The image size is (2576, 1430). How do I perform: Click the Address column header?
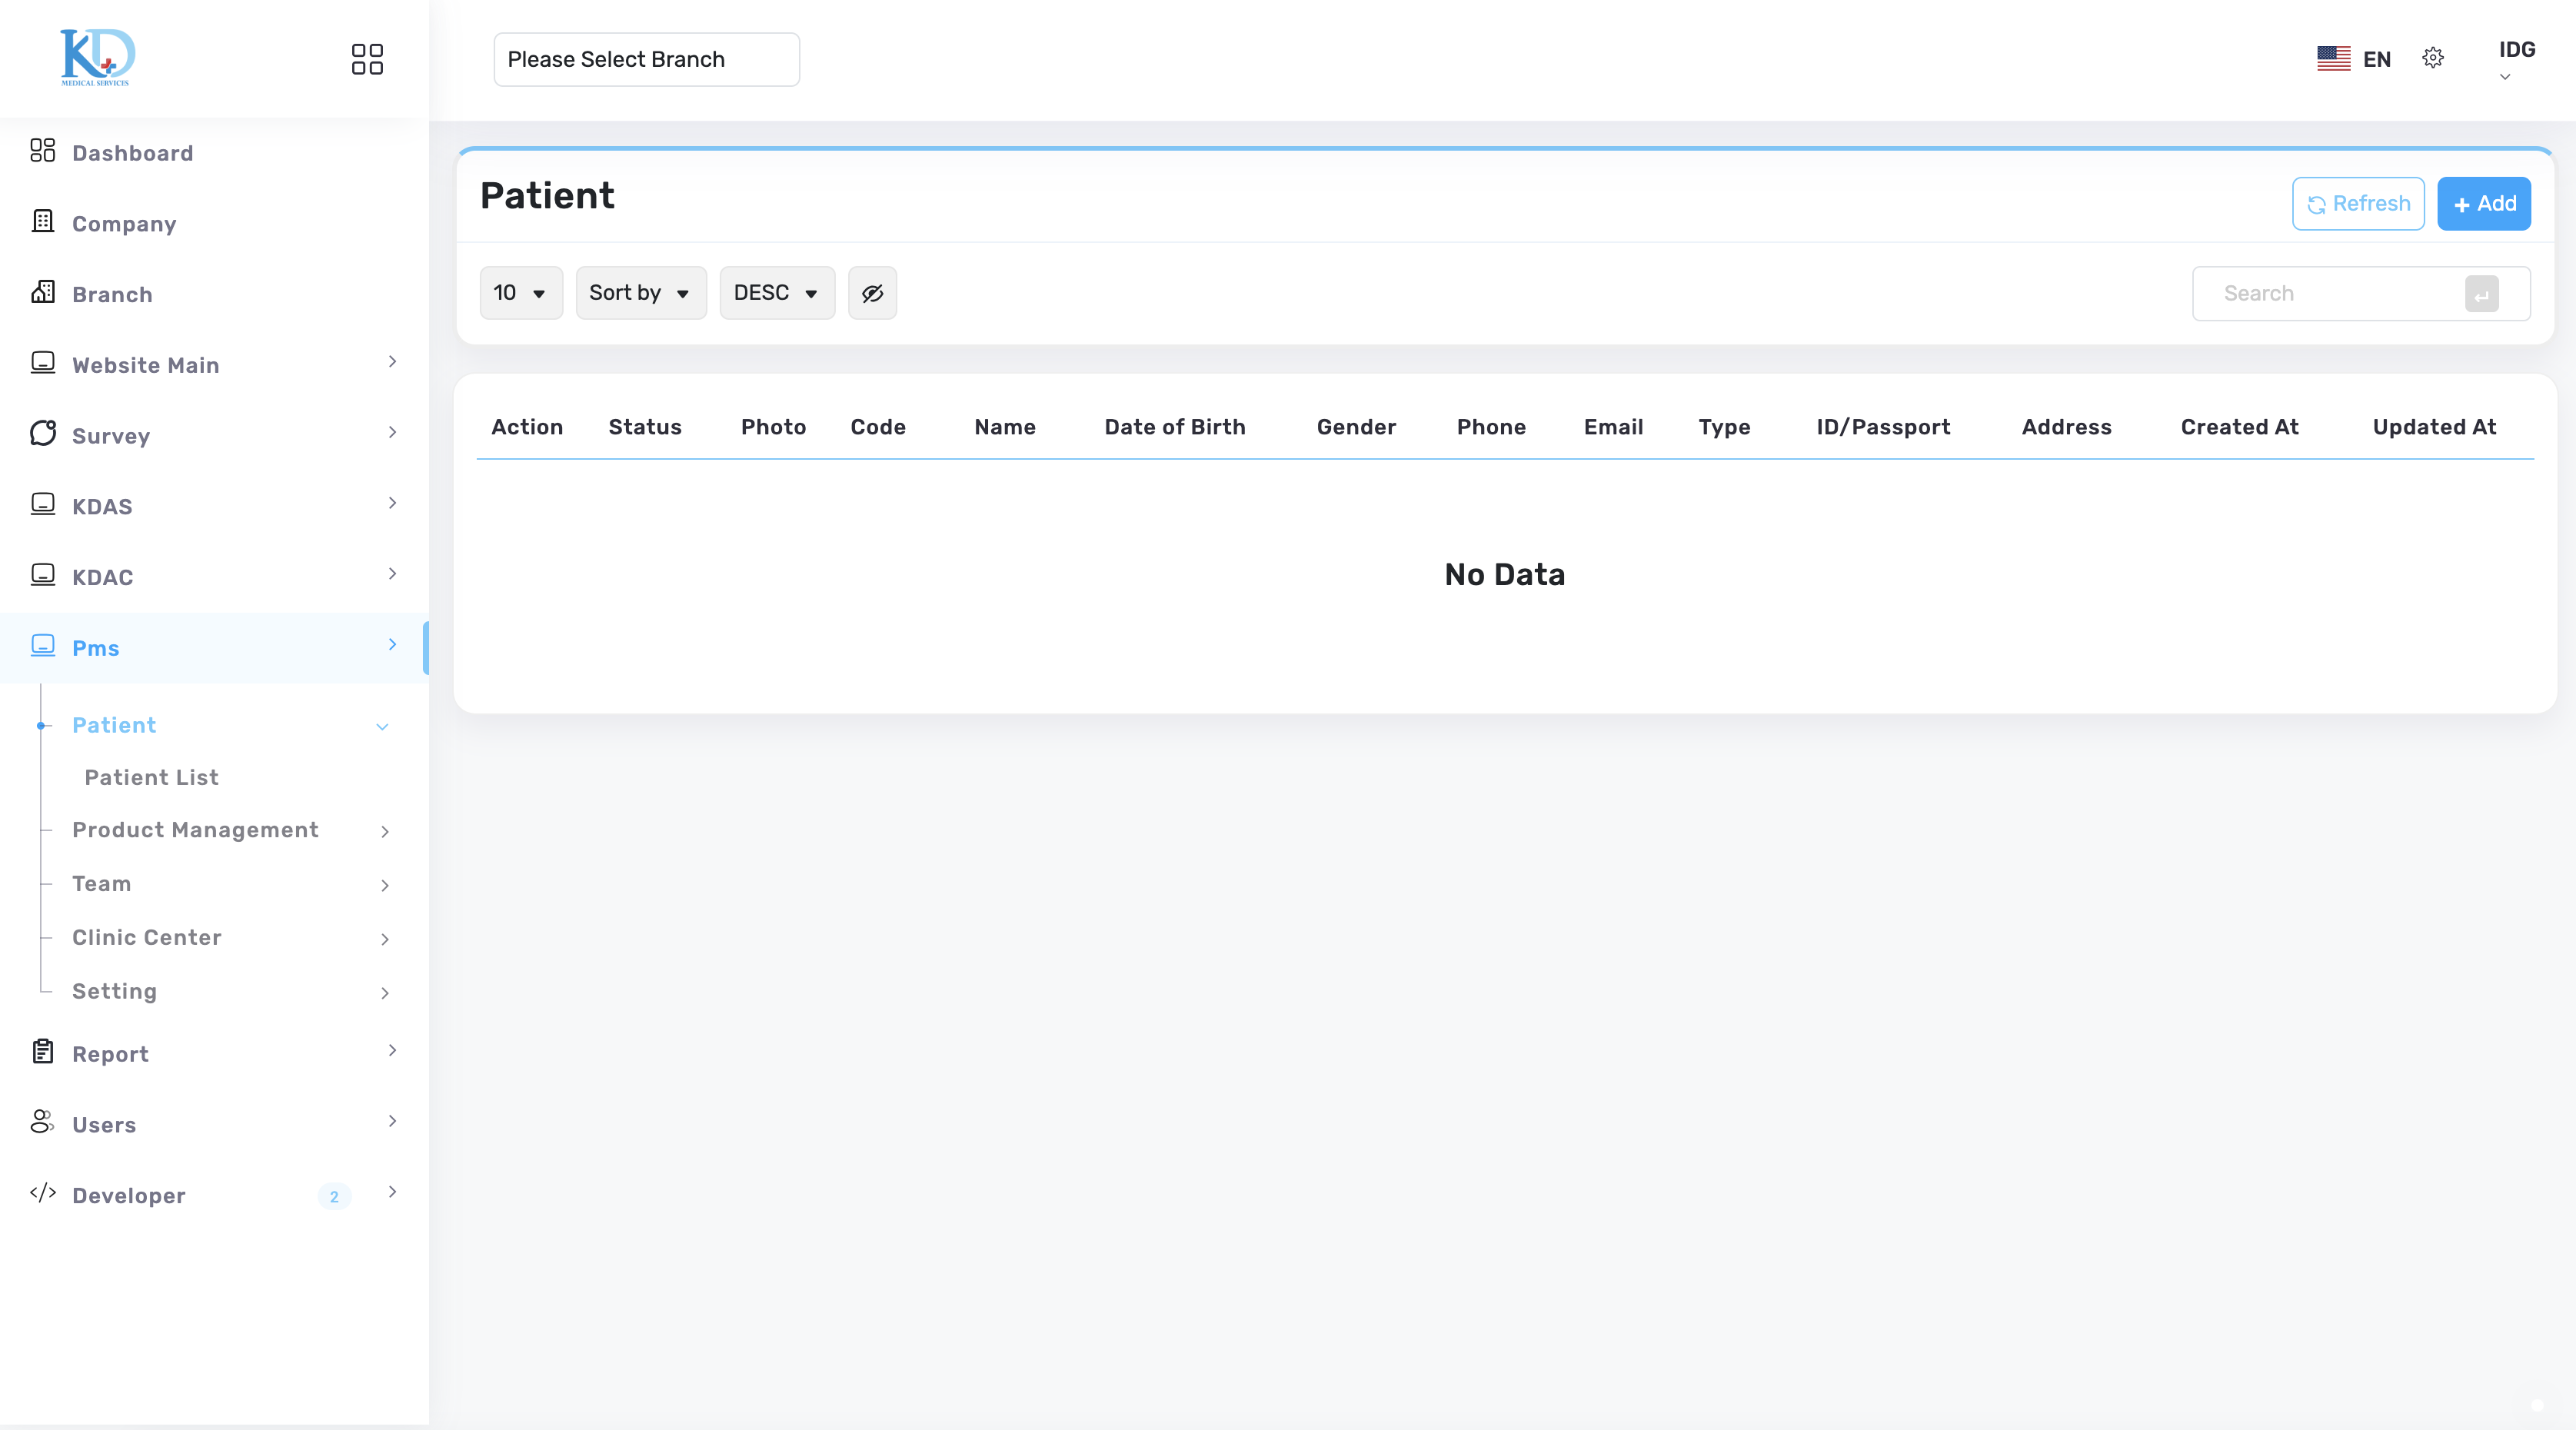(x=2066, y=428)
